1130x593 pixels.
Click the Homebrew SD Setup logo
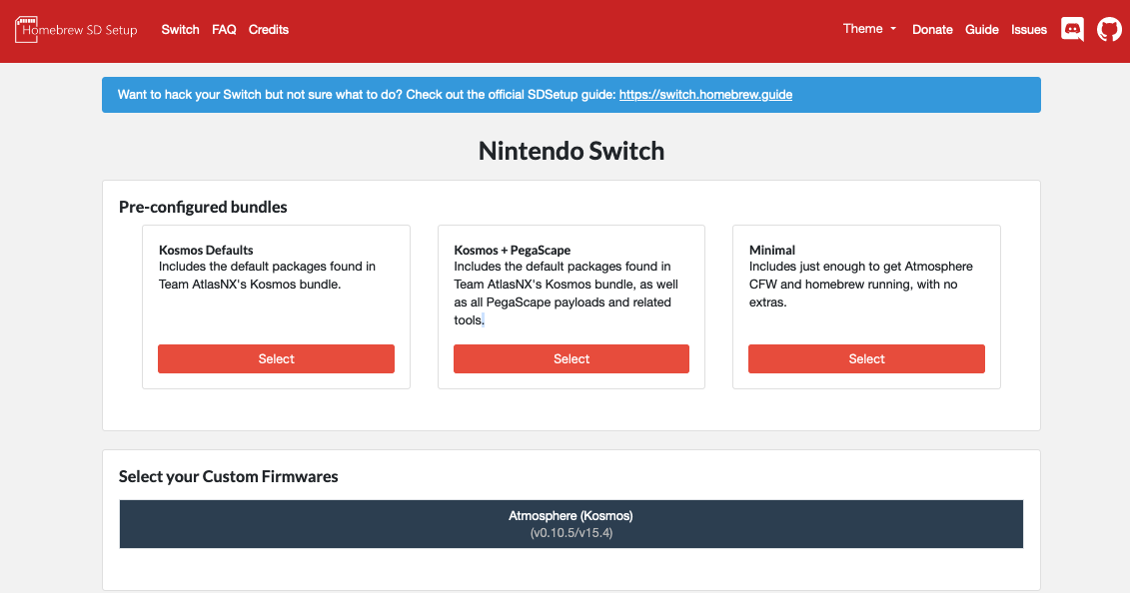tap(76, 30)
